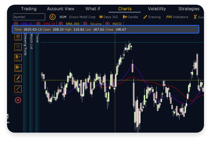Open the Strategies tab
Screen dimensions: 211x142
coord(189,9)
